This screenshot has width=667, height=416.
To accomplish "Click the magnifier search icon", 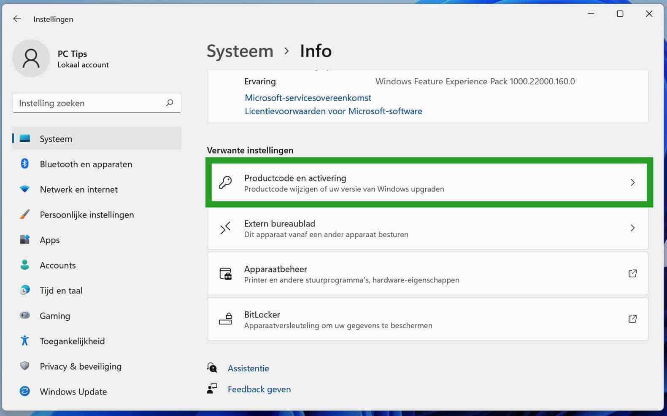I will click(x=170, y=103).
